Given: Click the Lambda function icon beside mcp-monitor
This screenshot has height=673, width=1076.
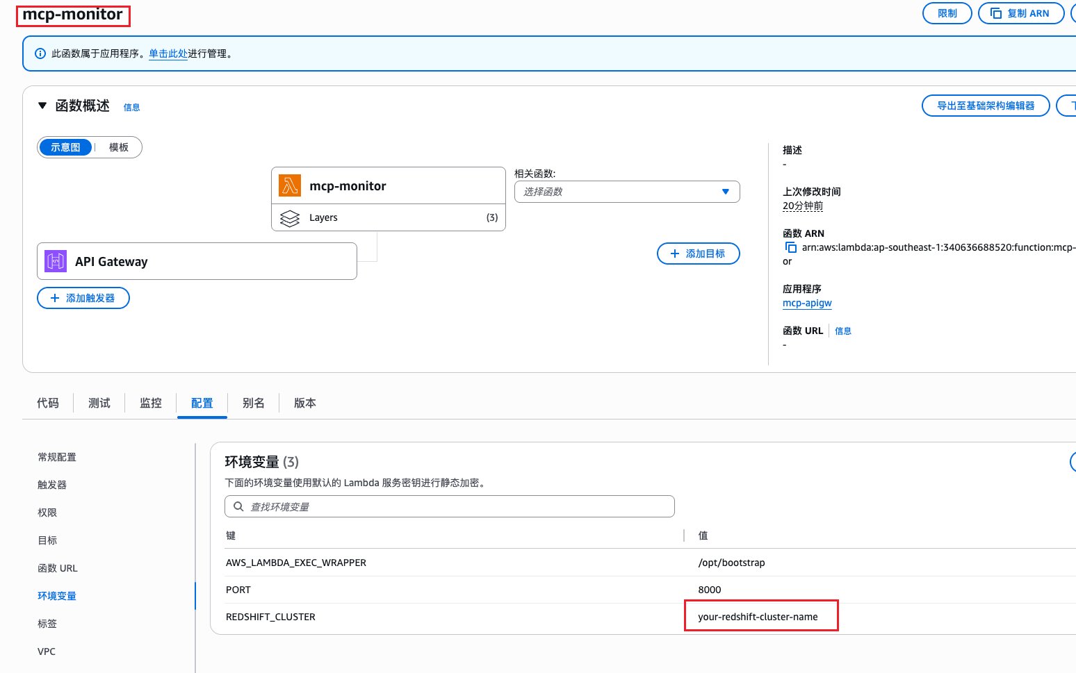Looking at the screenshot, I should tap(290, 186).
